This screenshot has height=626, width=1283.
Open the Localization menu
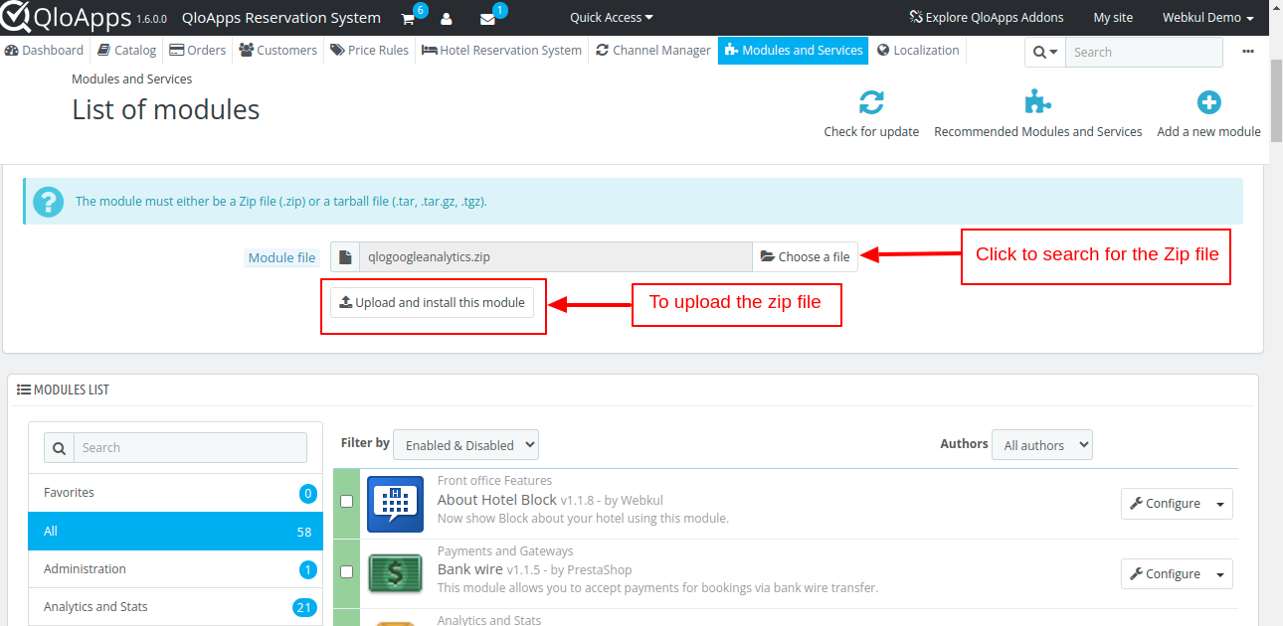[919, 50]
